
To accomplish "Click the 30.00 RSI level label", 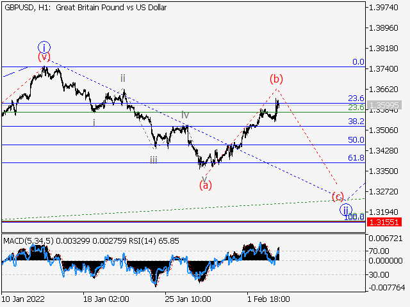I will (379, 274).
